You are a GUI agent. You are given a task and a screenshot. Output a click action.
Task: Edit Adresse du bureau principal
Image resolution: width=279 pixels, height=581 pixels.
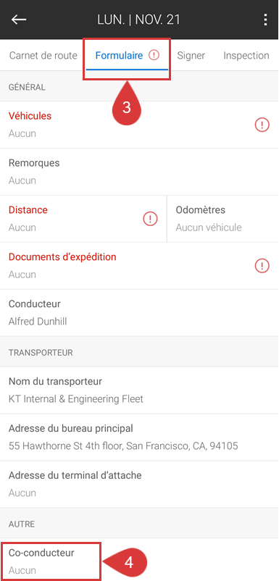(139, 438)
